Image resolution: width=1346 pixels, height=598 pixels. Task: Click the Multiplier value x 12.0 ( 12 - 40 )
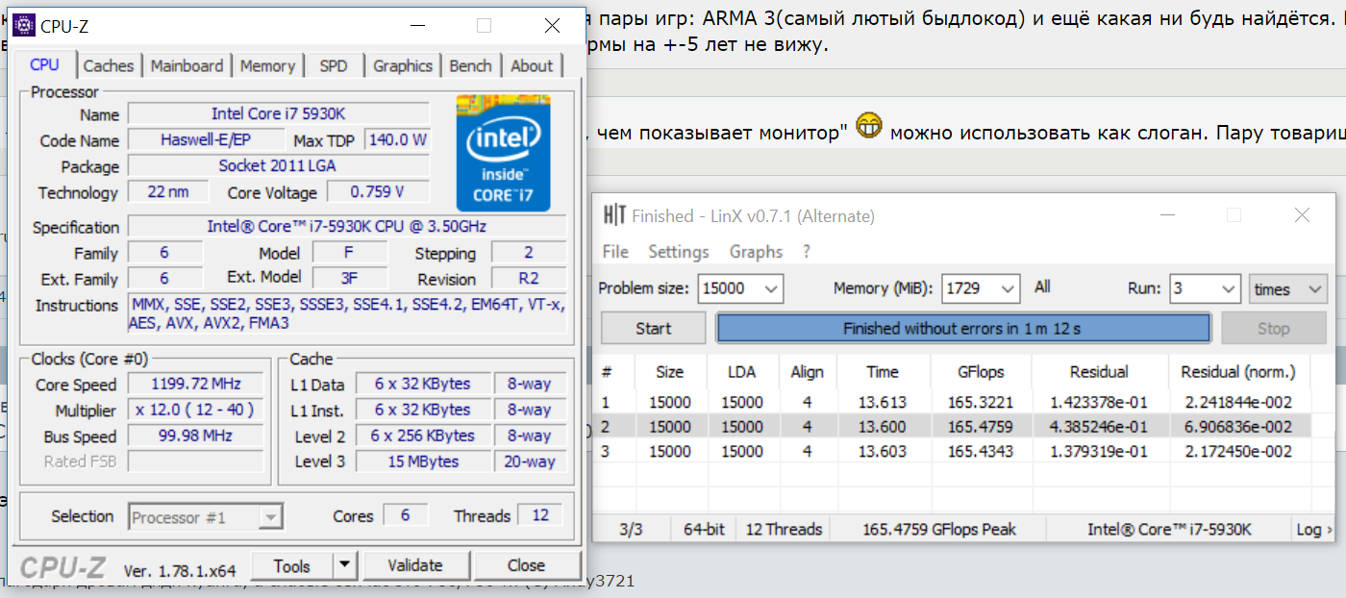pos(196,411)
